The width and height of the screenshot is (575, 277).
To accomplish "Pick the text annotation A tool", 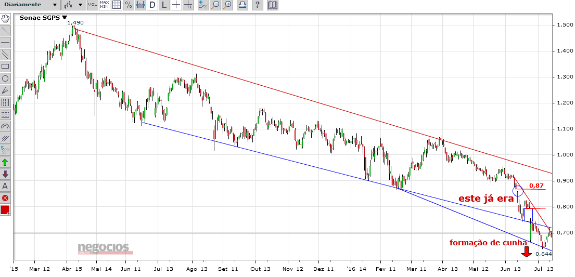I will click(5, 186).
